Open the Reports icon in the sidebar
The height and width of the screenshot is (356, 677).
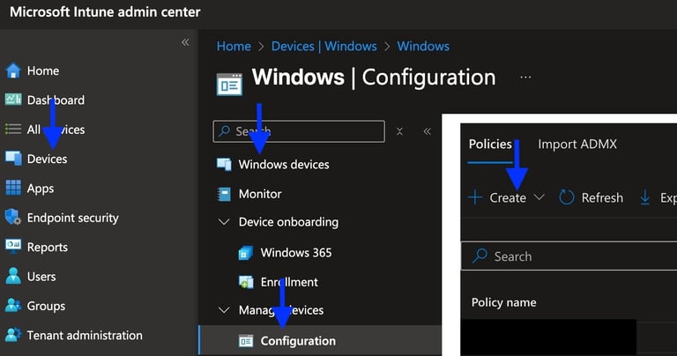click(x=13, y=247)
